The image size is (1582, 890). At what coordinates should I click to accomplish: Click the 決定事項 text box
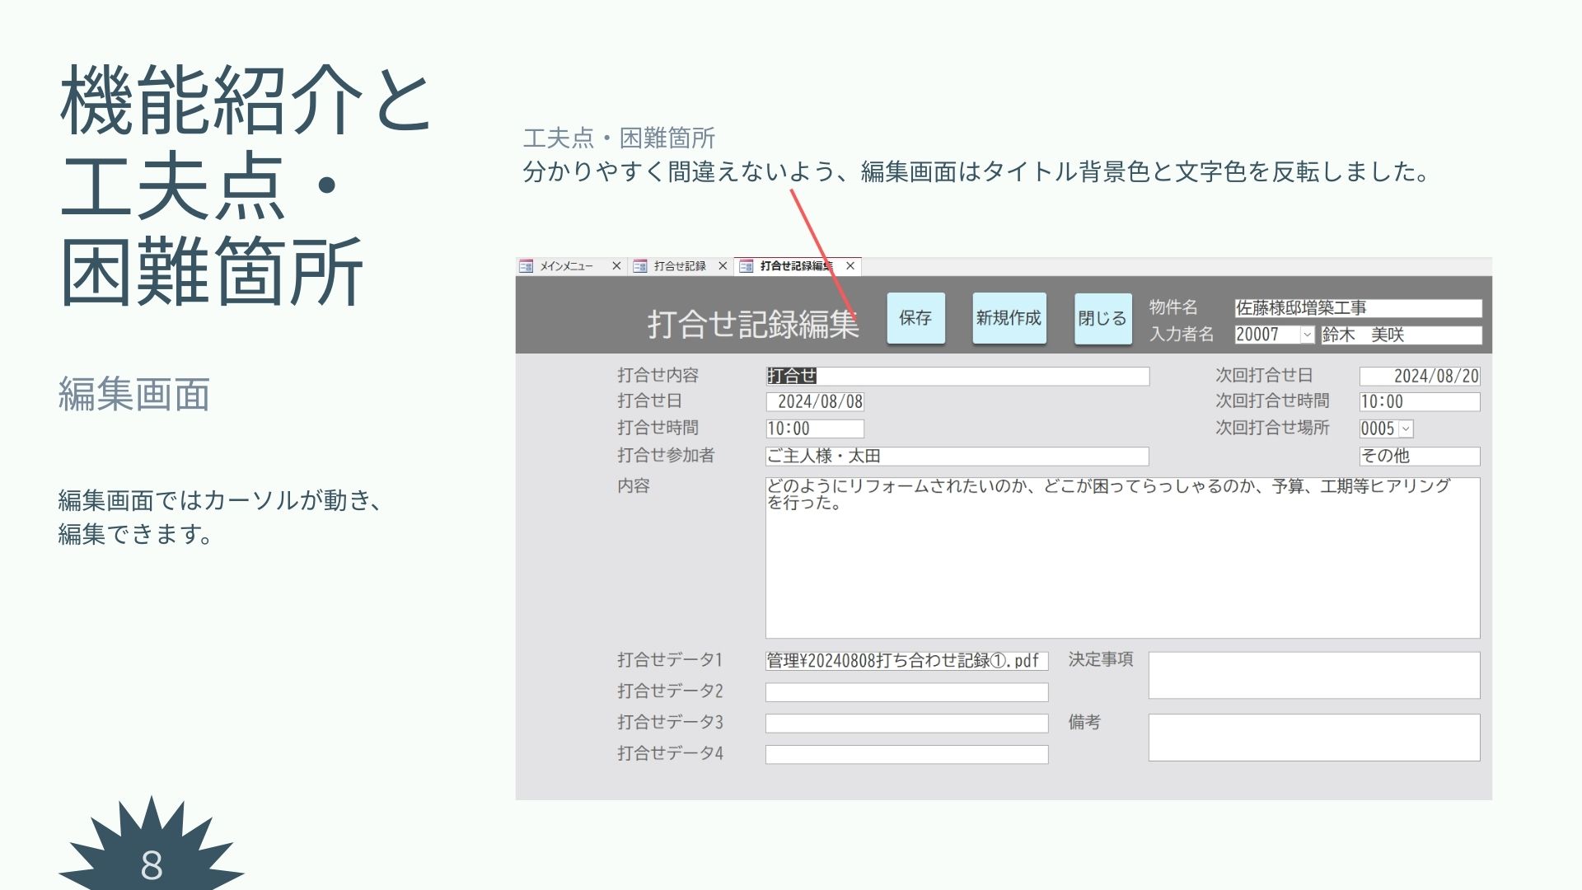[1313, 675]
